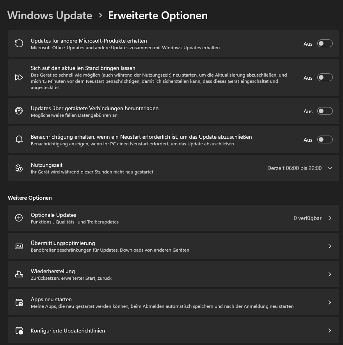Go back to Windows Update breadcrumb

50,15
